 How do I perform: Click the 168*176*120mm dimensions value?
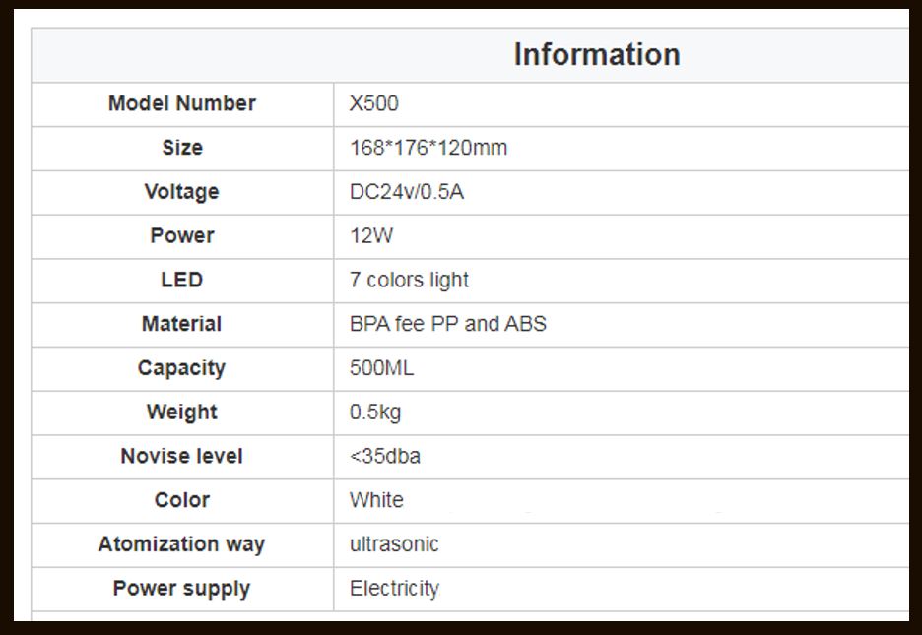click(x=428, y=148)
